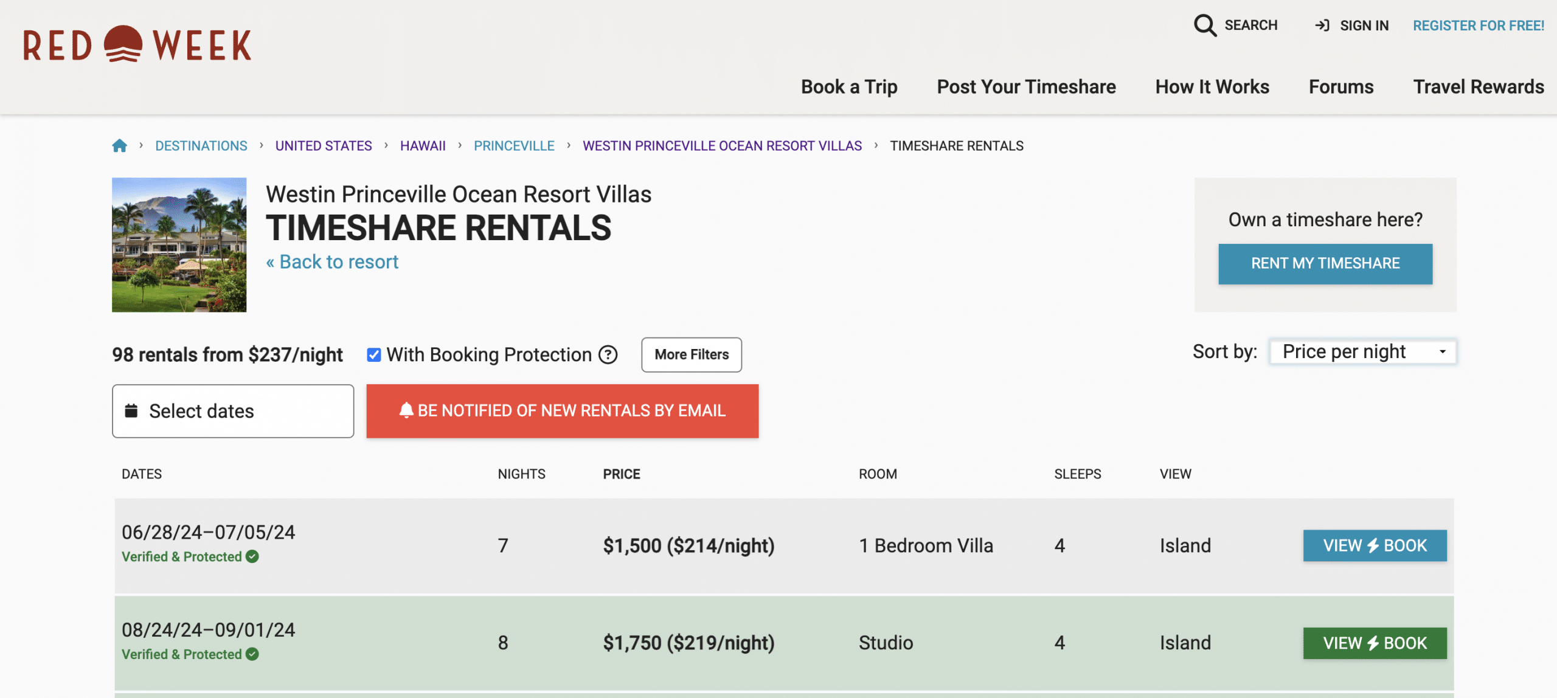Screen dimensions: 1557x698
Task: Click the magnifying glass search icon
Action: (1204, 26)
